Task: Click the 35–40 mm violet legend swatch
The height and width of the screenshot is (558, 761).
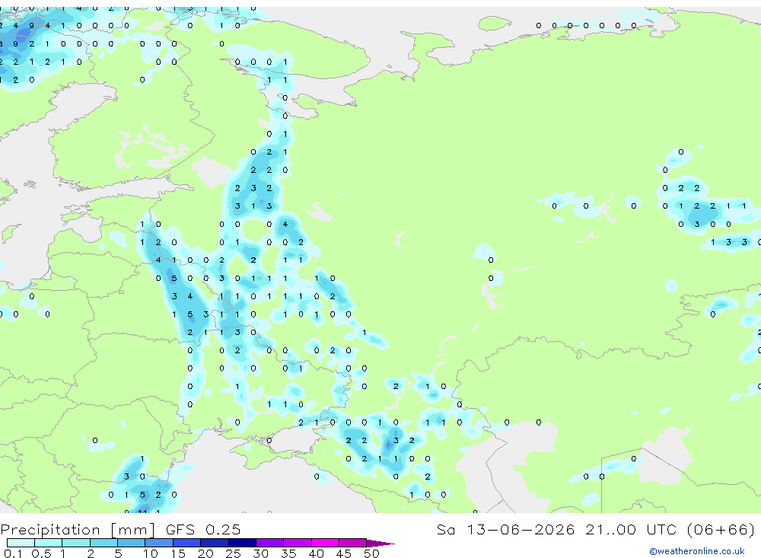Action: coord(298,543)
